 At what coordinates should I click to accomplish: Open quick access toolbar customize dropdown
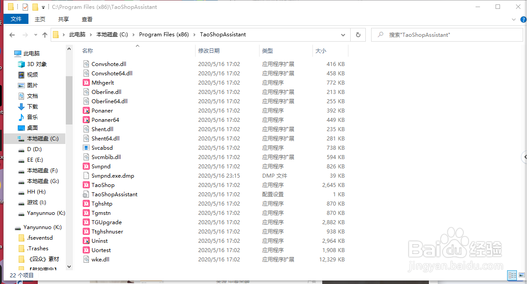click(44, 7)
